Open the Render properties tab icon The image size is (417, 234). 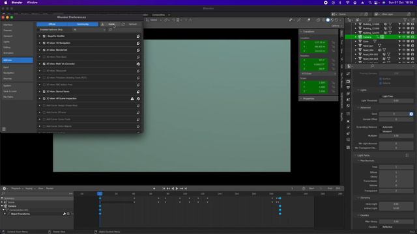(x=348, y=81)
